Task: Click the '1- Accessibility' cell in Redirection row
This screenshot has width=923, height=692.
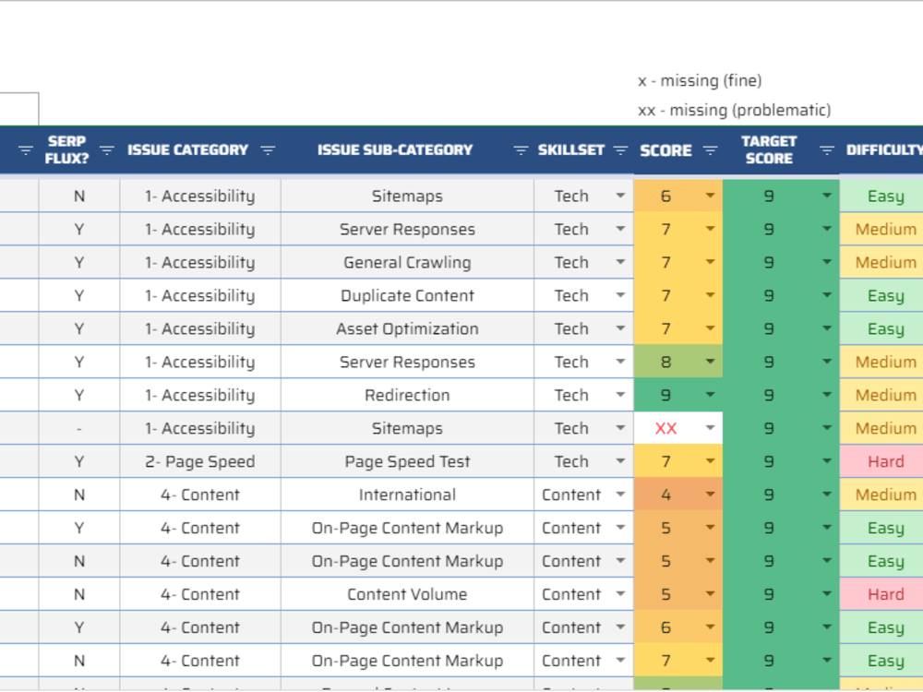Action: [x=200, y=396]
